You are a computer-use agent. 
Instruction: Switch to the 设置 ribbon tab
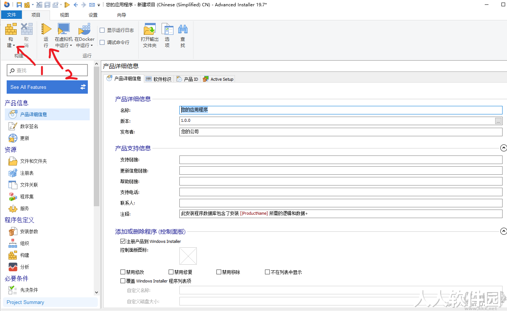pos(93,15)
